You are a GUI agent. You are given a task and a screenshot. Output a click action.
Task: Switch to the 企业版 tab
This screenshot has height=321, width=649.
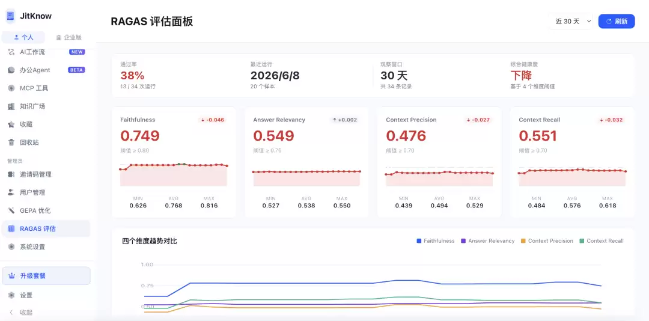pyautogui.click(x=69, y=37)
